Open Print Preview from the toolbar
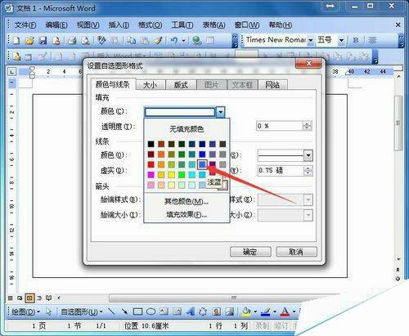409x336 pixels. coord(86,41)
